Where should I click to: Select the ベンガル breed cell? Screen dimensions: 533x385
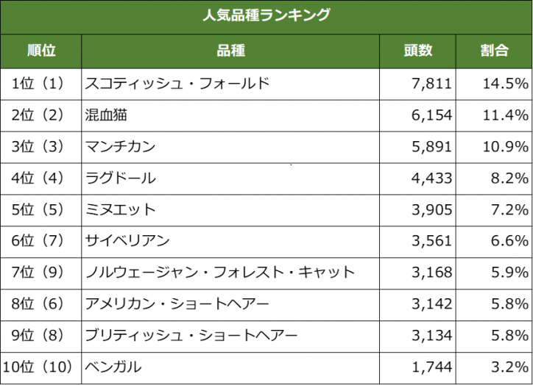click(230, 368)
